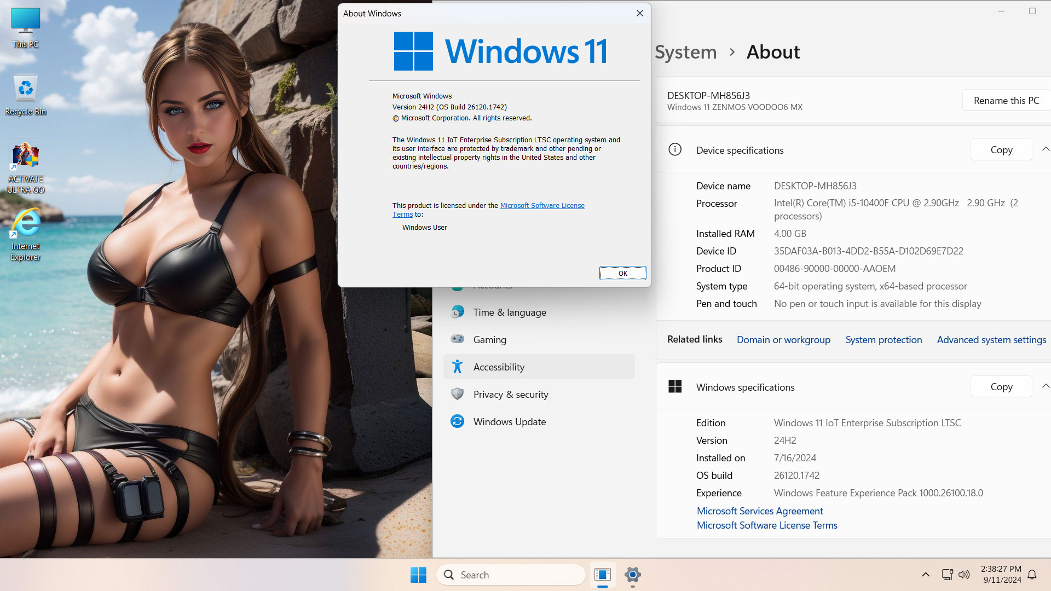The height and width of the screenshot is (591, 1051).
Task: Open the notification bell in taskbar
Action: coord(1032,575)
